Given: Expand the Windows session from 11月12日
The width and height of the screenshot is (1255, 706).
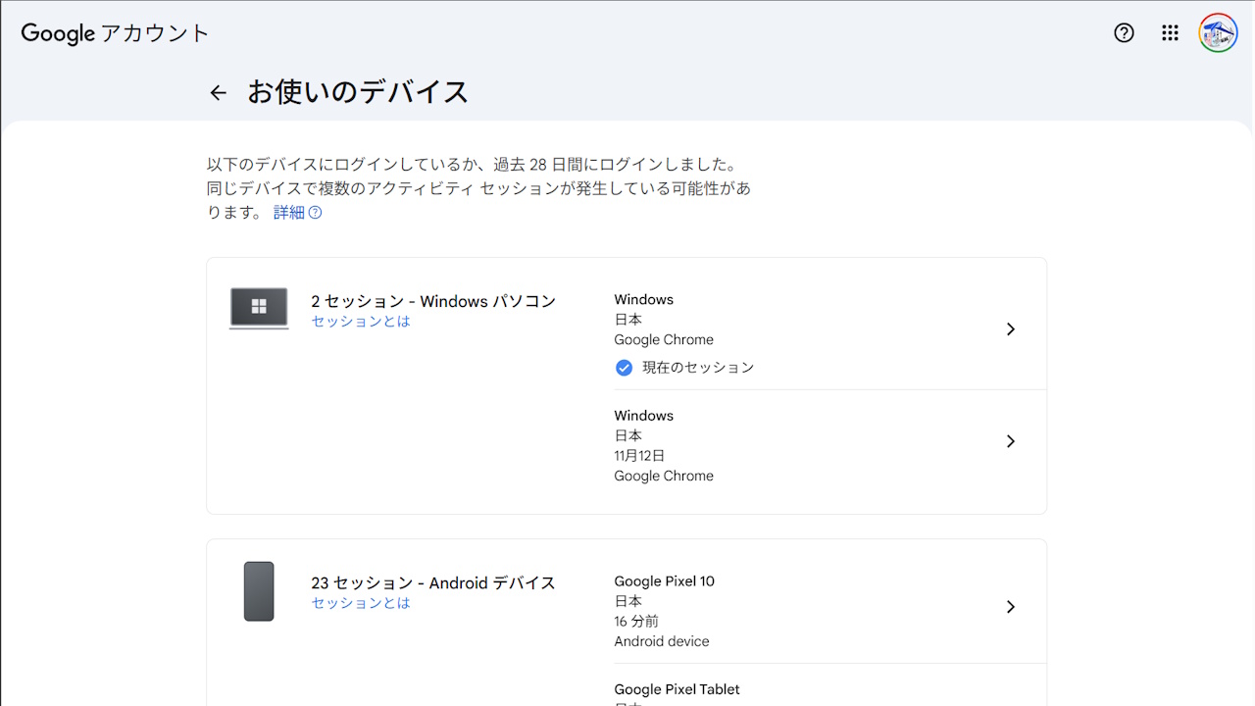Looking at the screenshot, I should pos(1010,441).
